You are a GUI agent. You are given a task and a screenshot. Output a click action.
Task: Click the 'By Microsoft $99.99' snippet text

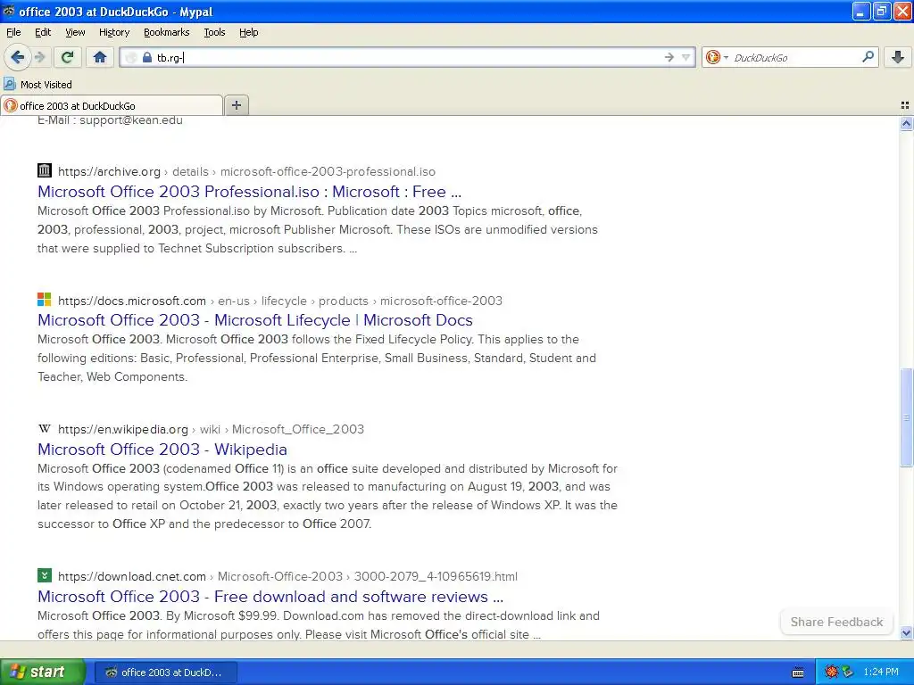(x=220, y=615)
